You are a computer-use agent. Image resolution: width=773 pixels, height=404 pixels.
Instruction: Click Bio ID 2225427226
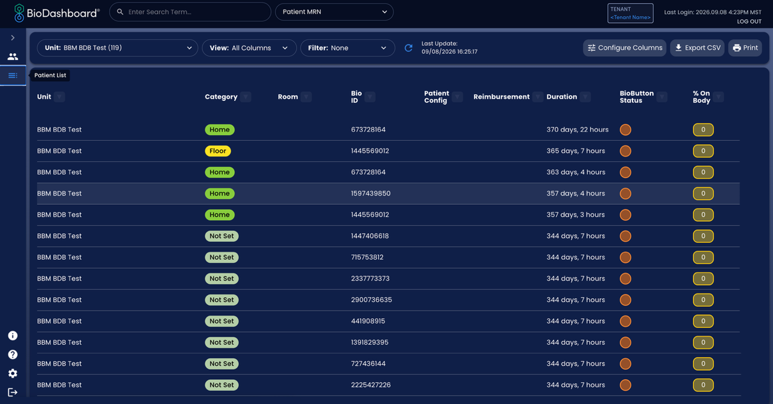(371, 385)
